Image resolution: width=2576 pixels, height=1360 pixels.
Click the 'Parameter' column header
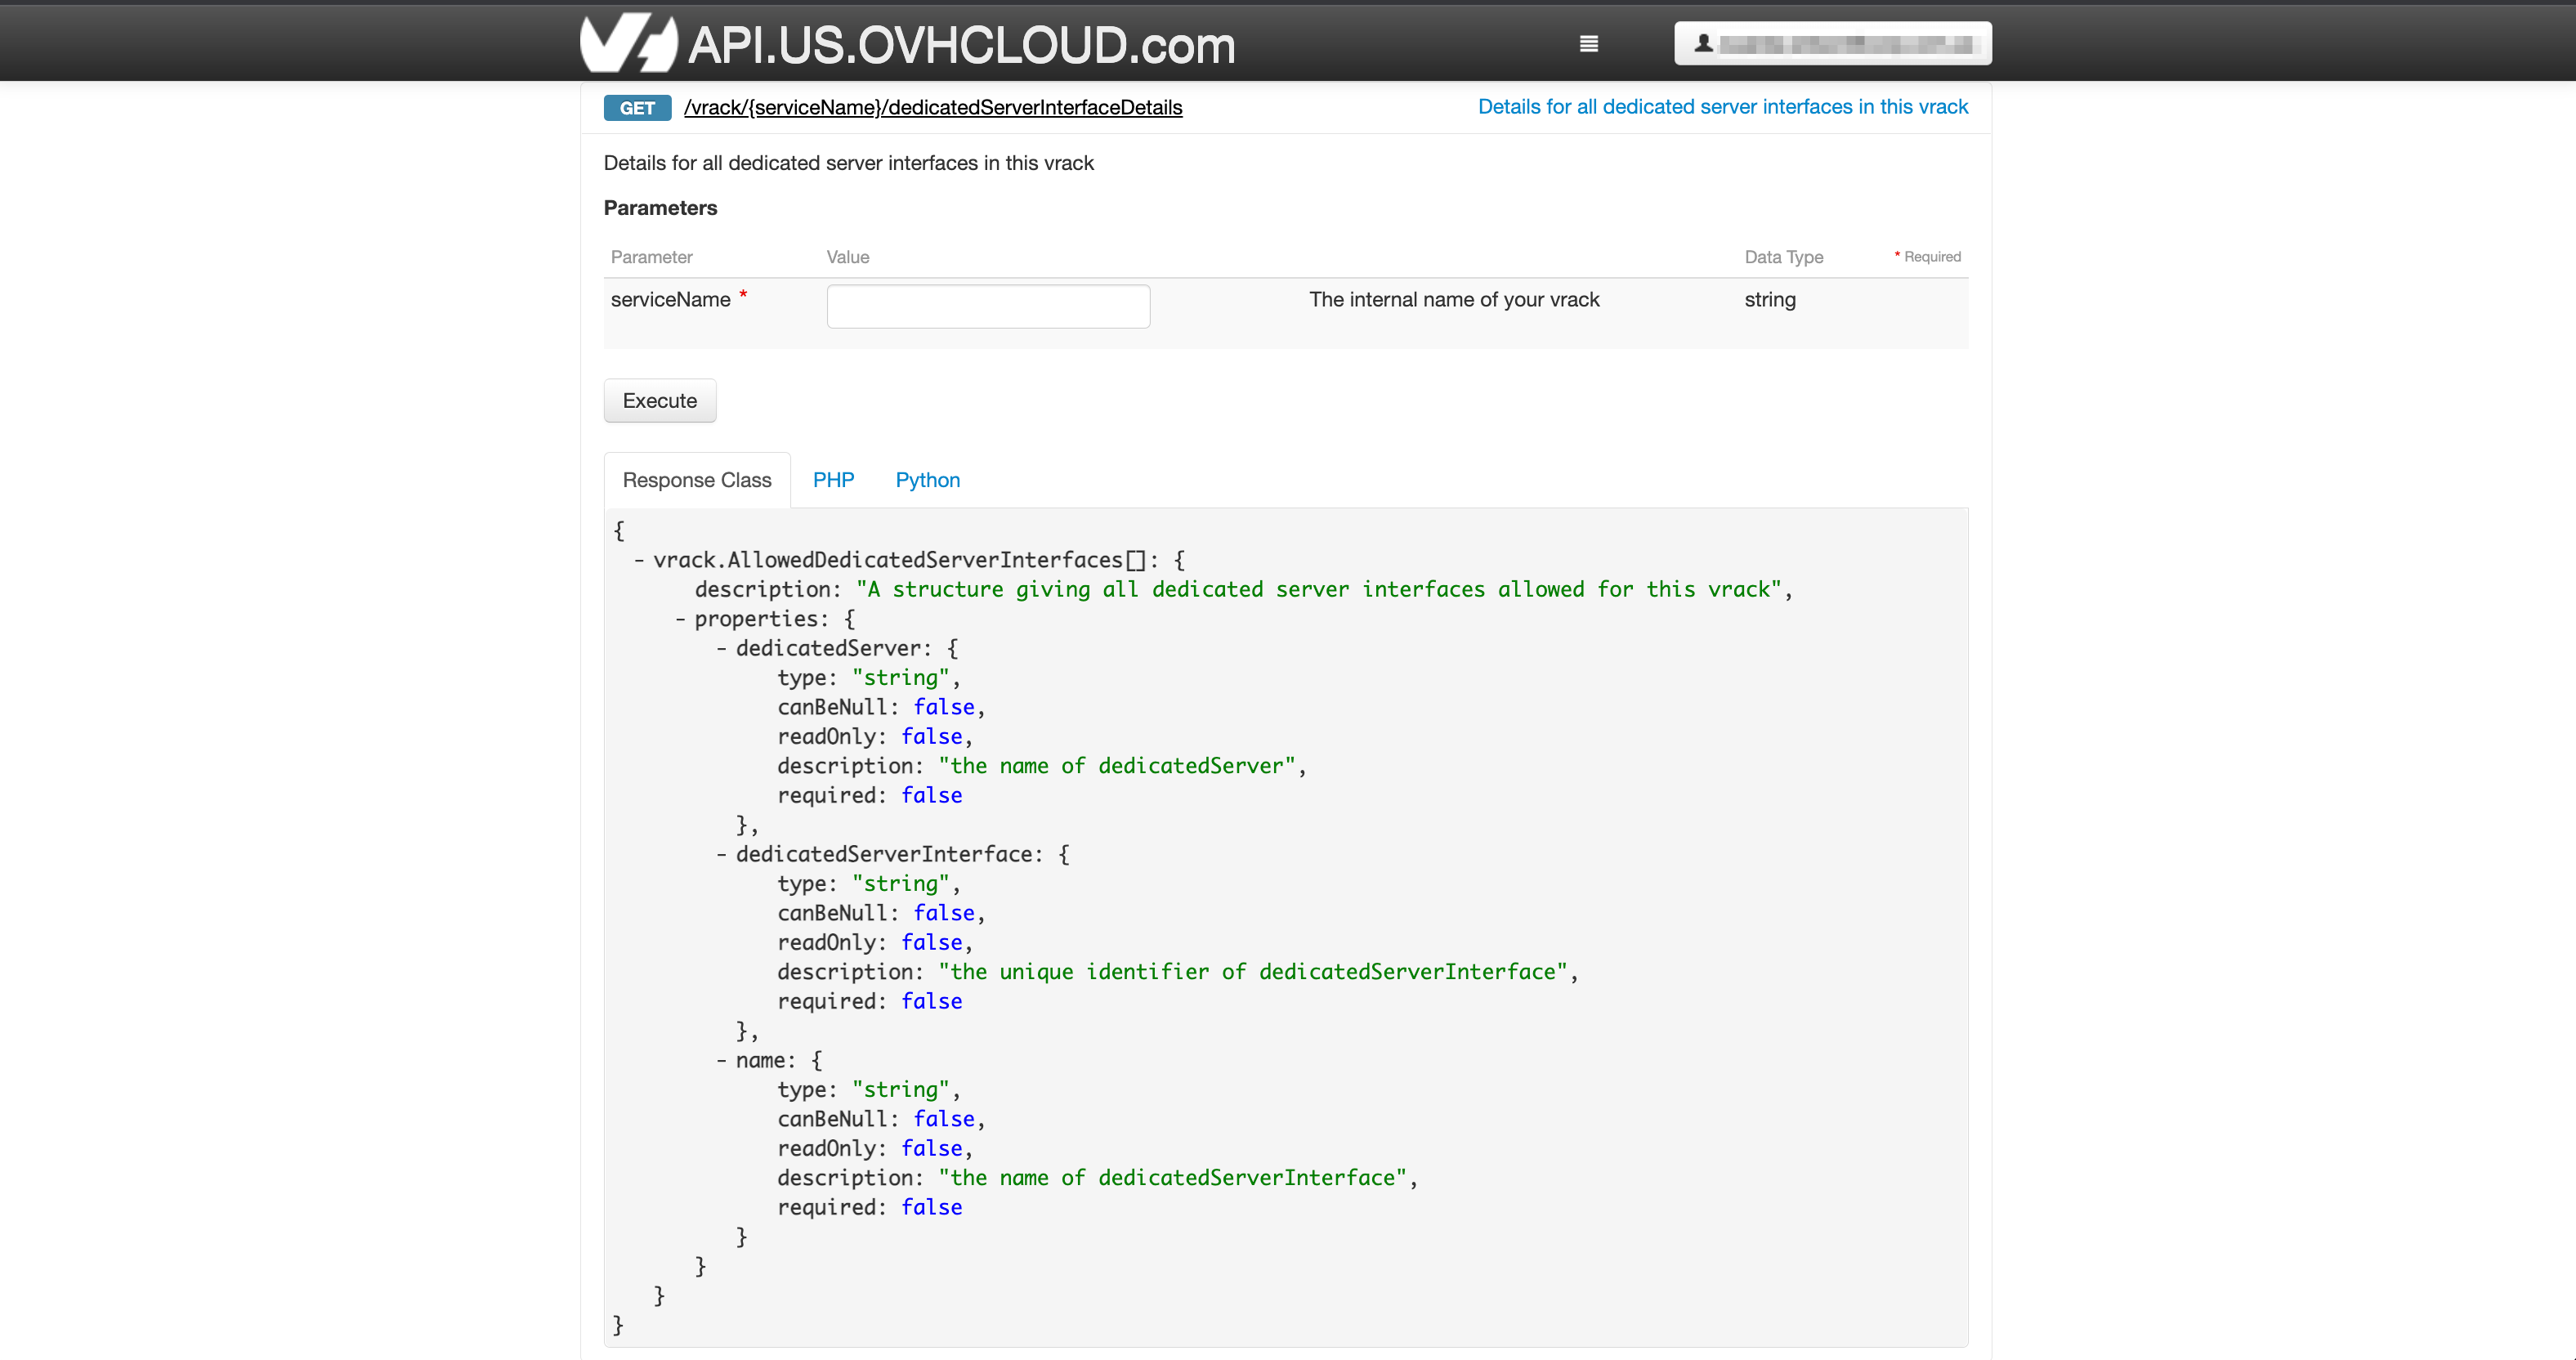652,257
